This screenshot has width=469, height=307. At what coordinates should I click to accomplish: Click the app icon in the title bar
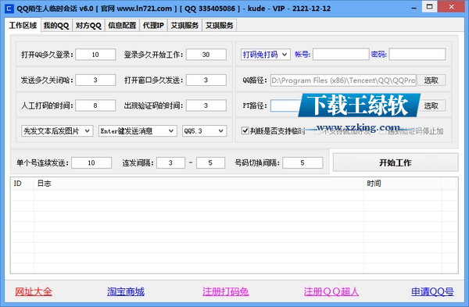pyautogui.click(x=9, y=9)
